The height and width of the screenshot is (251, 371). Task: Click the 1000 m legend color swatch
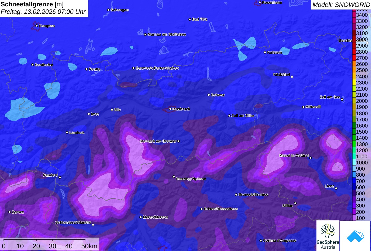tap(354, 163)
